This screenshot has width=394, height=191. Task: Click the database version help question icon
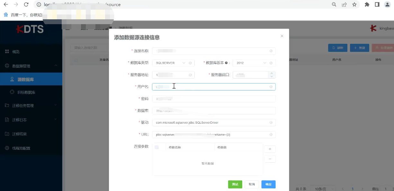pyautogui.click(x=226, y=63)
